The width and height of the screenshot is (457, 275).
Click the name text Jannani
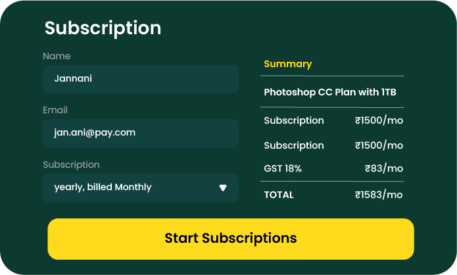point(73,79)
